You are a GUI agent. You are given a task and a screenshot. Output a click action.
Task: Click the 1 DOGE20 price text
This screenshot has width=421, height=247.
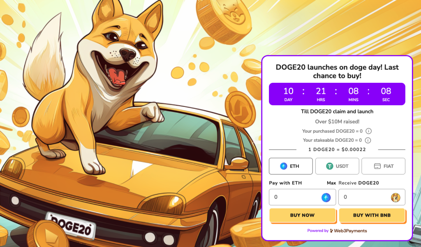[x=337, y=150]
